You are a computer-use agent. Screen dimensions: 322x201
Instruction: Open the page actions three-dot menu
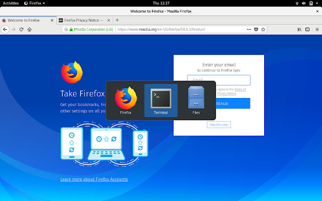tap(249, 29)
